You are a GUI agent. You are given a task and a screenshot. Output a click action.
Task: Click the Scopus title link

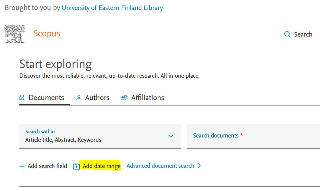(47, 34)
